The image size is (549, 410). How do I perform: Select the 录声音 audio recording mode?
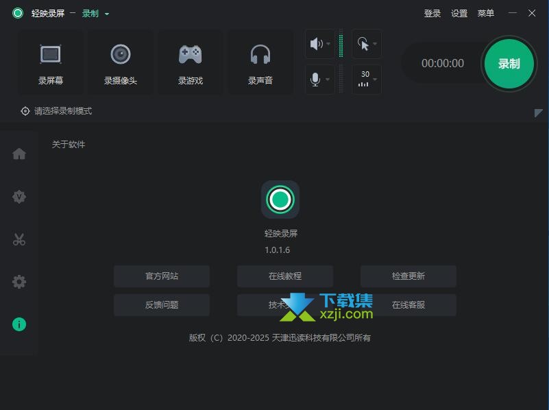tap(260, 62)
